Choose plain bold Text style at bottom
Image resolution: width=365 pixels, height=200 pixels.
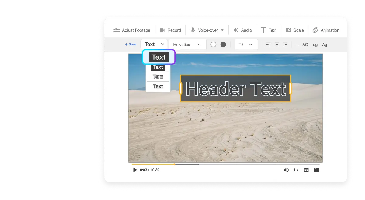(158, 86)
